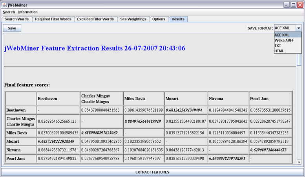Click cell 0.055735531200039615
Viewport: 305px width, 177px height.
pyautogui.click(x=270, y=110)
